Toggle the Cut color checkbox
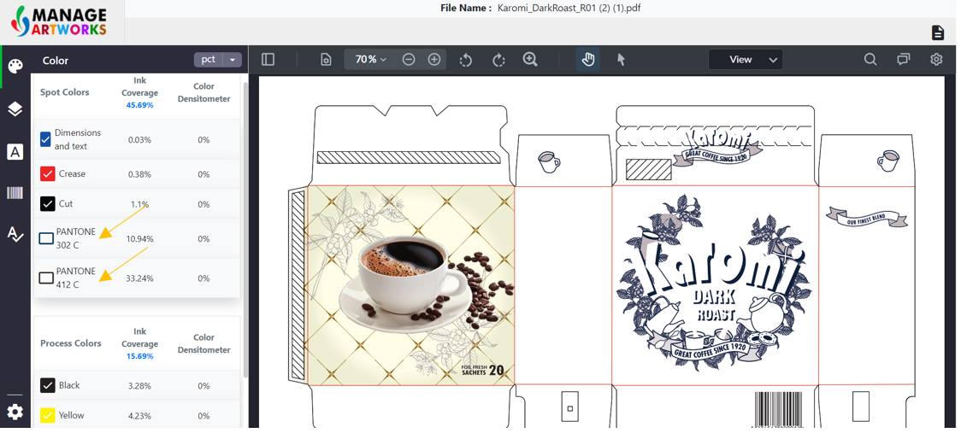Viewport: 961px width, 433px height. click(x=48, y=204)
